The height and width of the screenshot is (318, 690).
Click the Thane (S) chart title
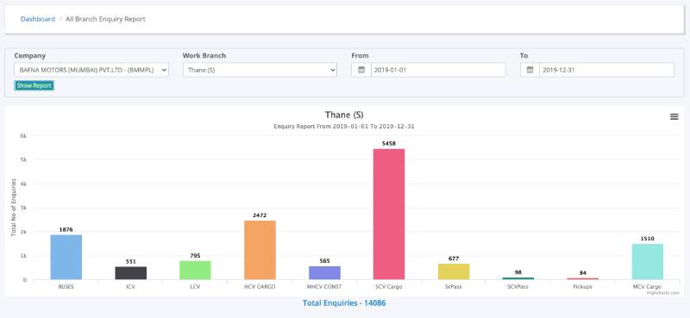344,115
